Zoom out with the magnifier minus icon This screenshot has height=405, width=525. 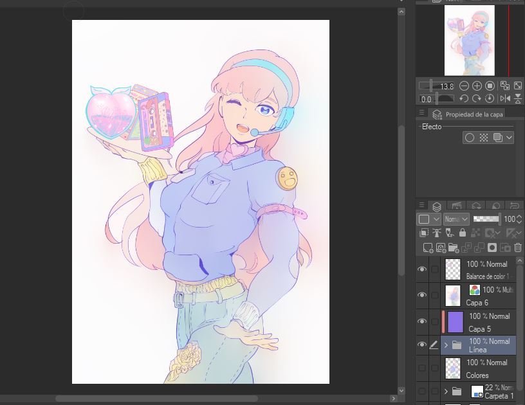465,85
